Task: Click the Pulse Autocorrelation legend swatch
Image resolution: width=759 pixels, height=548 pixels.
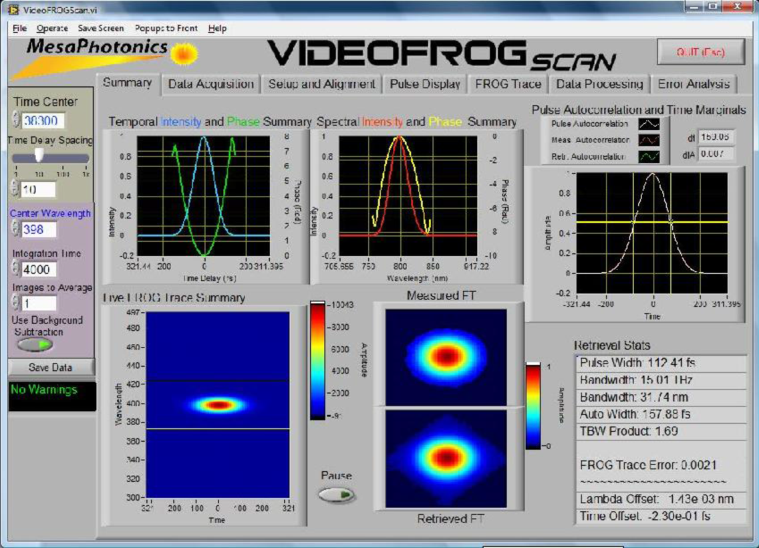Action: [x=649, y=124]
